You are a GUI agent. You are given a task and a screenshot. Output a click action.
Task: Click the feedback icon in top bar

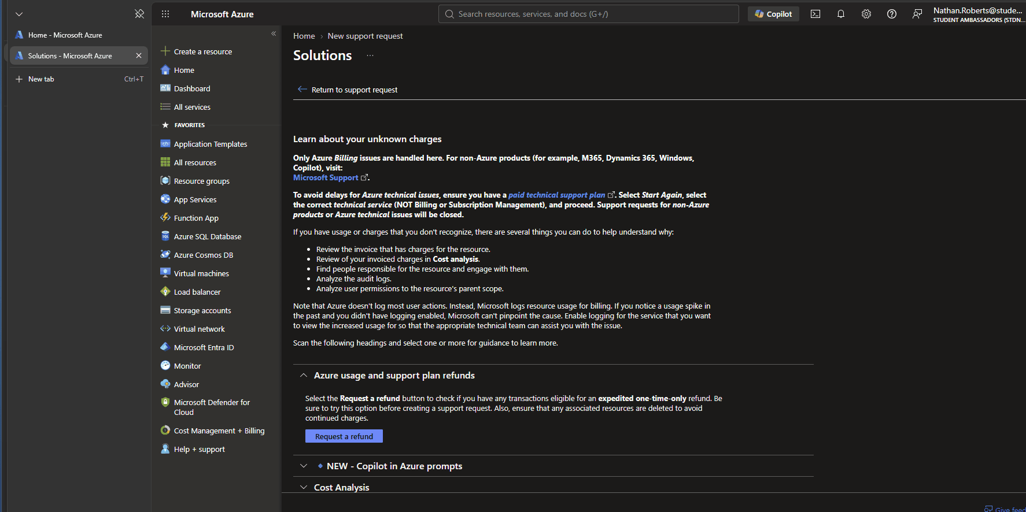coord(917,14)
